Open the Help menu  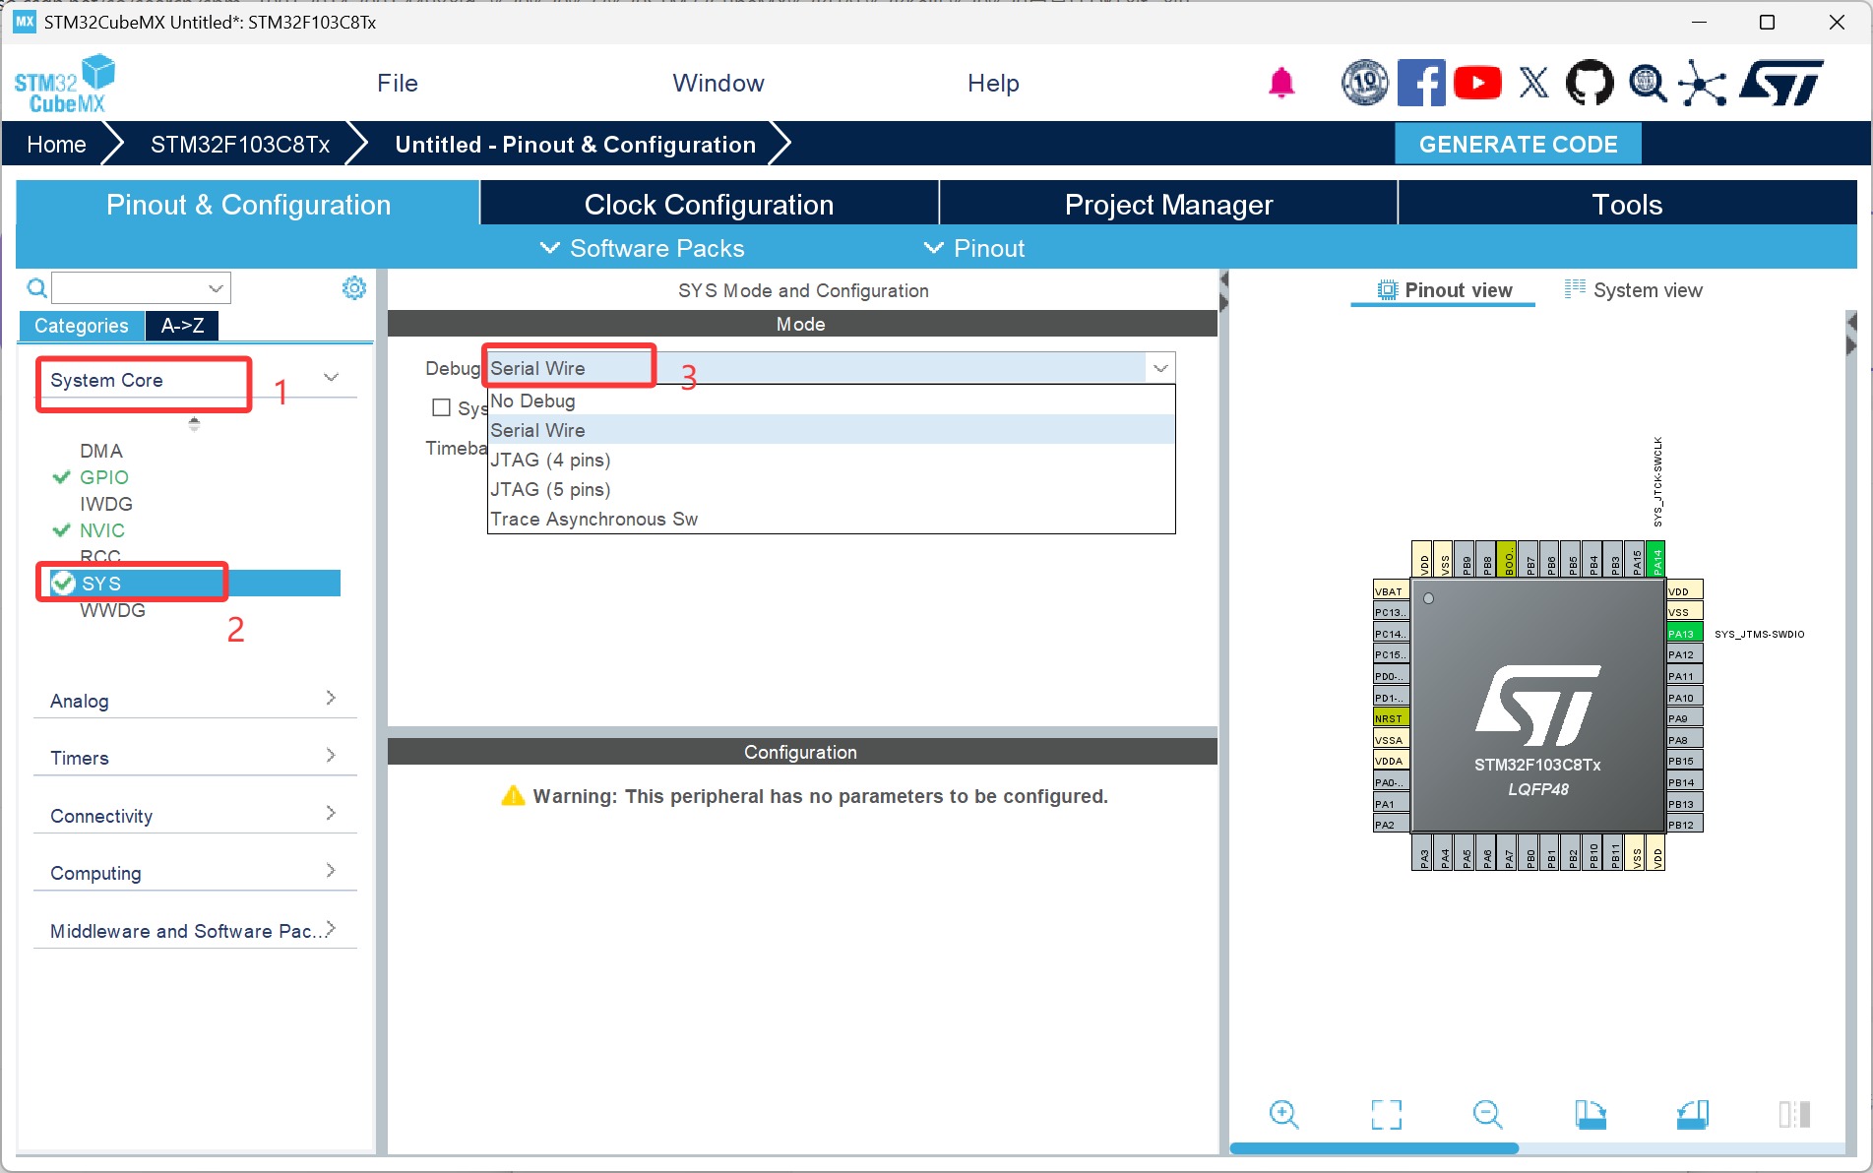993,84
